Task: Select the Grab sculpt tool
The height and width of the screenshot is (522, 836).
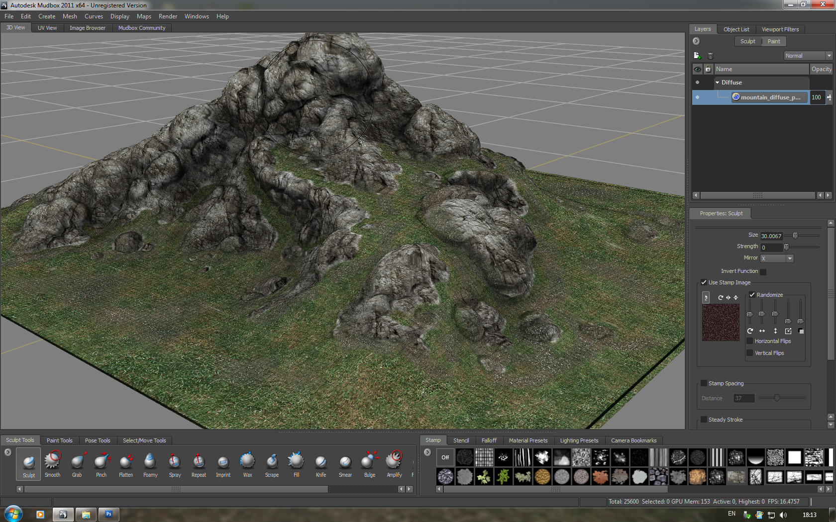Action: click(x=77, y=462)
